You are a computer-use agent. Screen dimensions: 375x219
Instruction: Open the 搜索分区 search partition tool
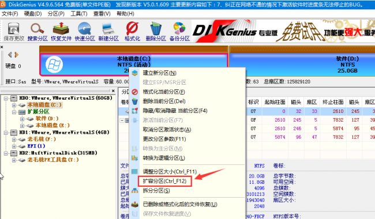point(37,31)
